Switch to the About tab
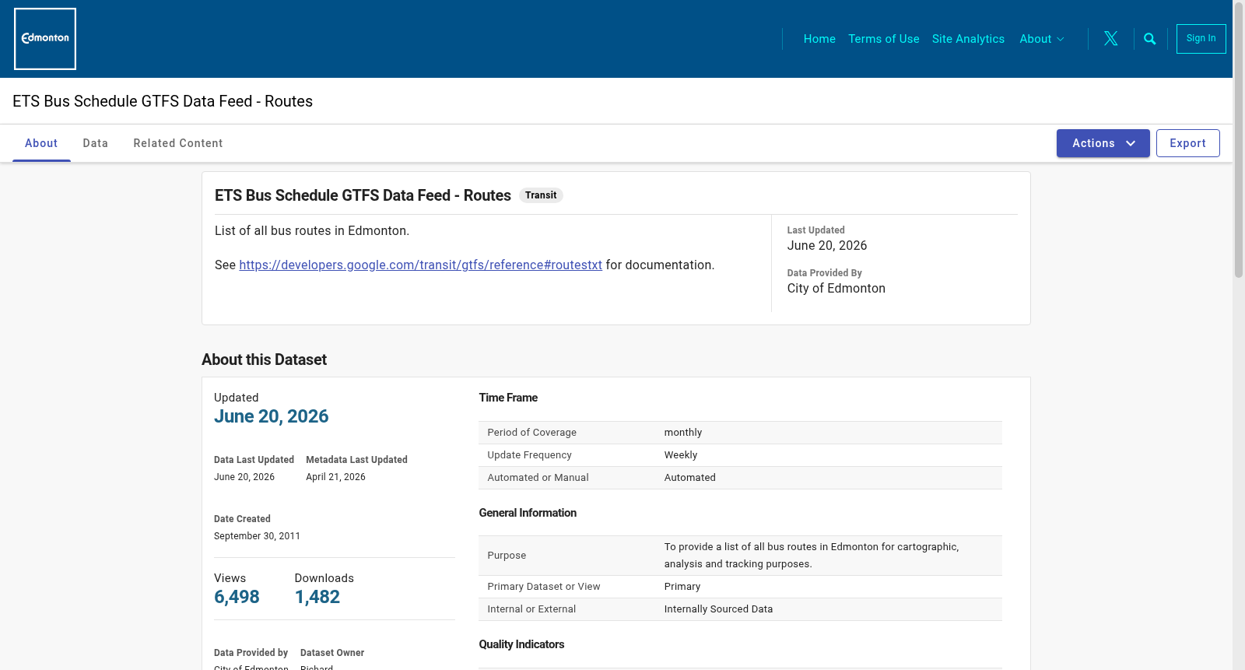1245x670 pixels. [x=41, y=143]
